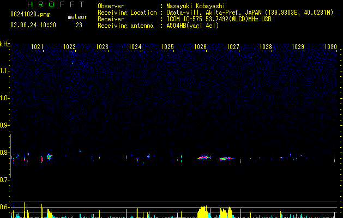Click the 0.8 kHz axis label
343x218 pixels.
point(5,153)
